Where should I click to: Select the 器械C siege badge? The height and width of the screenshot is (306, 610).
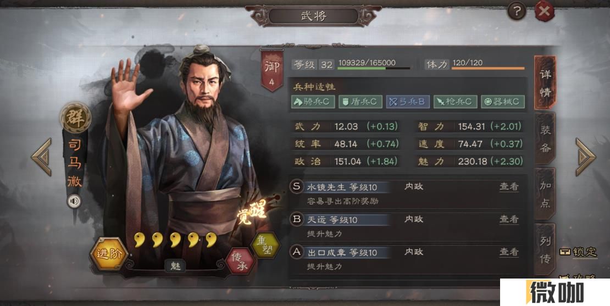point(503,102)
